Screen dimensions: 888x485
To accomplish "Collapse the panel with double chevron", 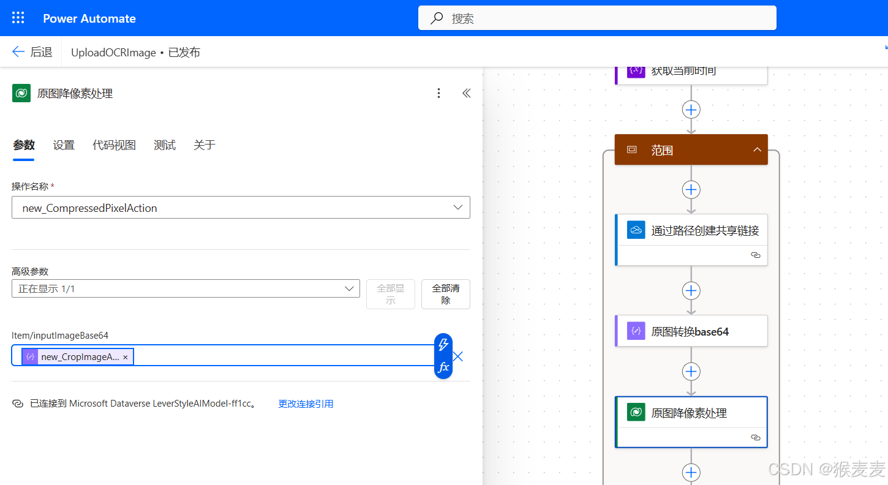I will coord(467,93).
